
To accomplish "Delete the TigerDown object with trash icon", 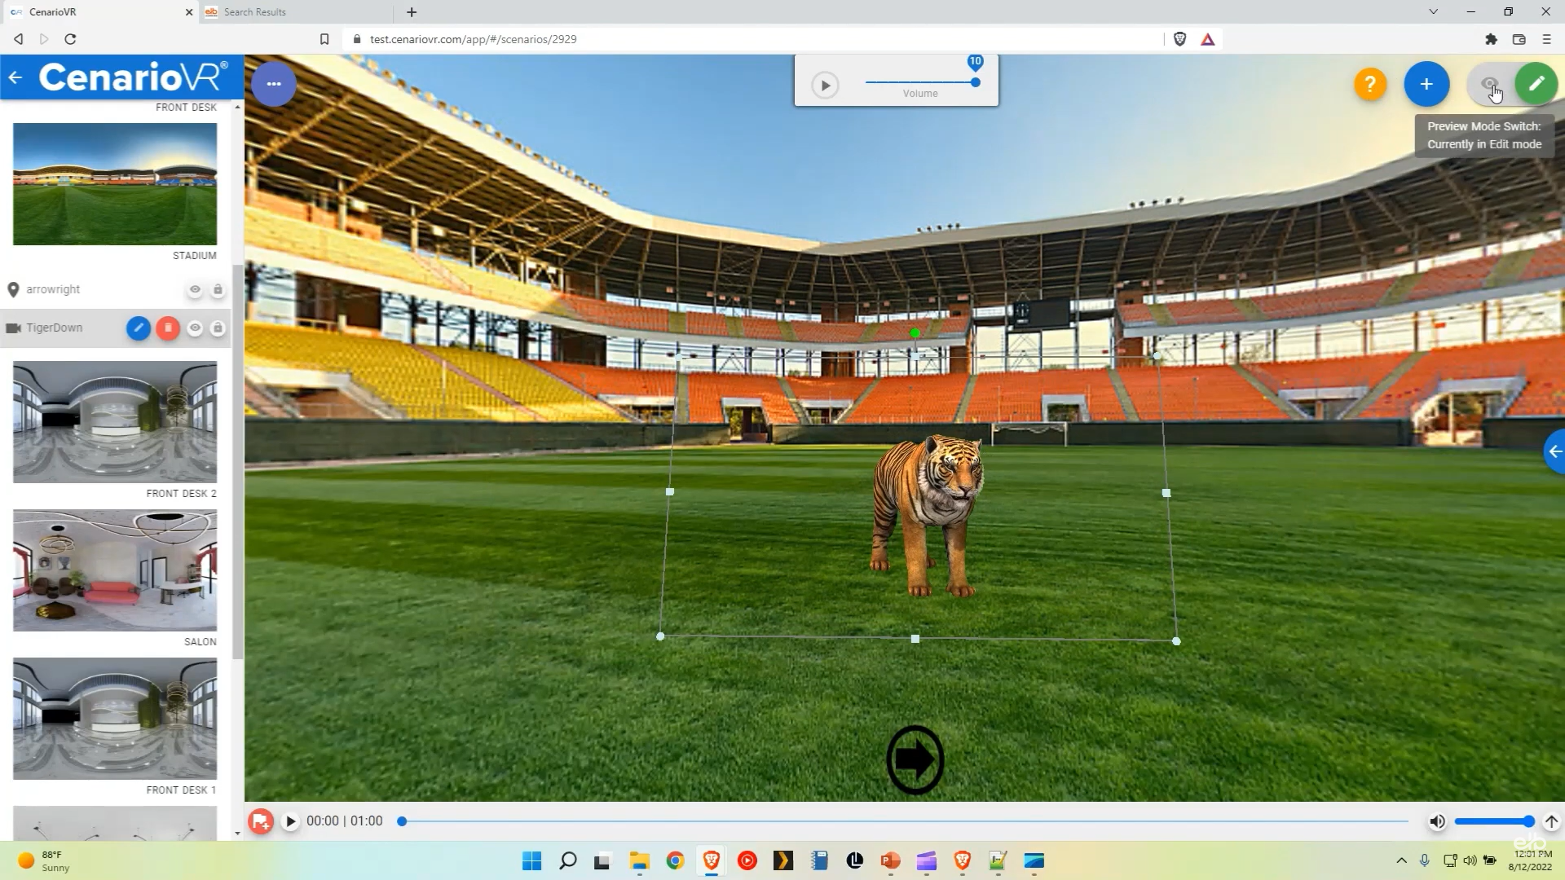I will pyautogui.click(x=168, y=328).
